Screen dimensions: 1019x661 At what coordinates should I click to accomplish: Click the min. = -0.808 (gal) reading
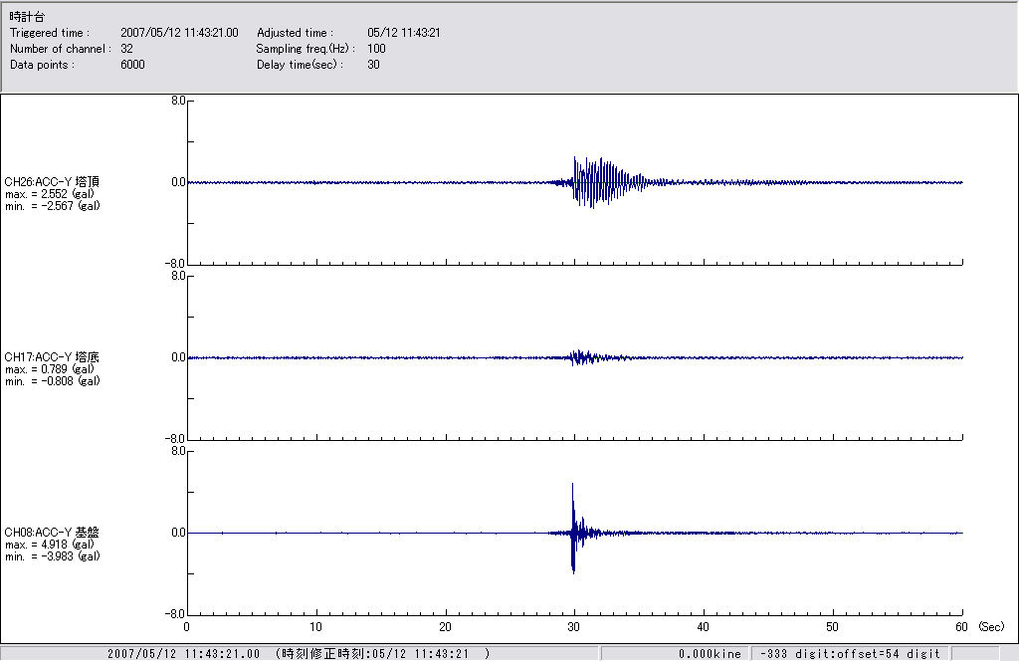pos(52,380)
